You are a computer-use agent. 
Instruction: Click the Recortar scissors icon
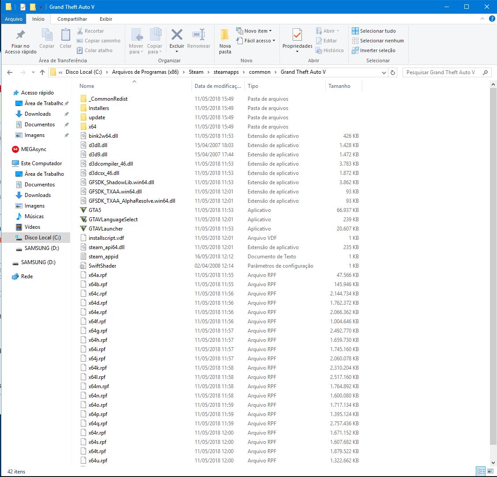pyautogui.click(x=80, y=31)
